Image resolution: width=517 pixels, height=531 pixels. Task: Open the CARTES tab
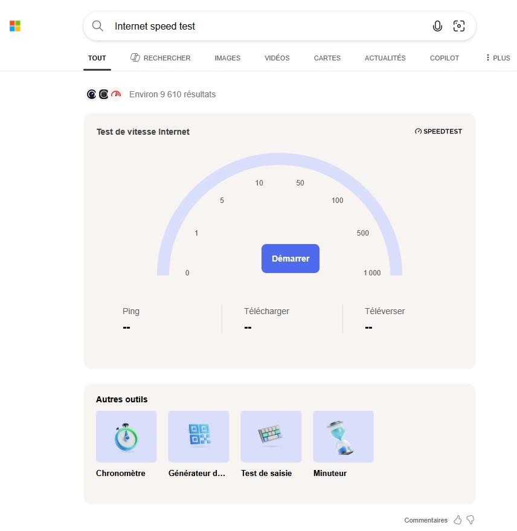click(x=327, y=58)
